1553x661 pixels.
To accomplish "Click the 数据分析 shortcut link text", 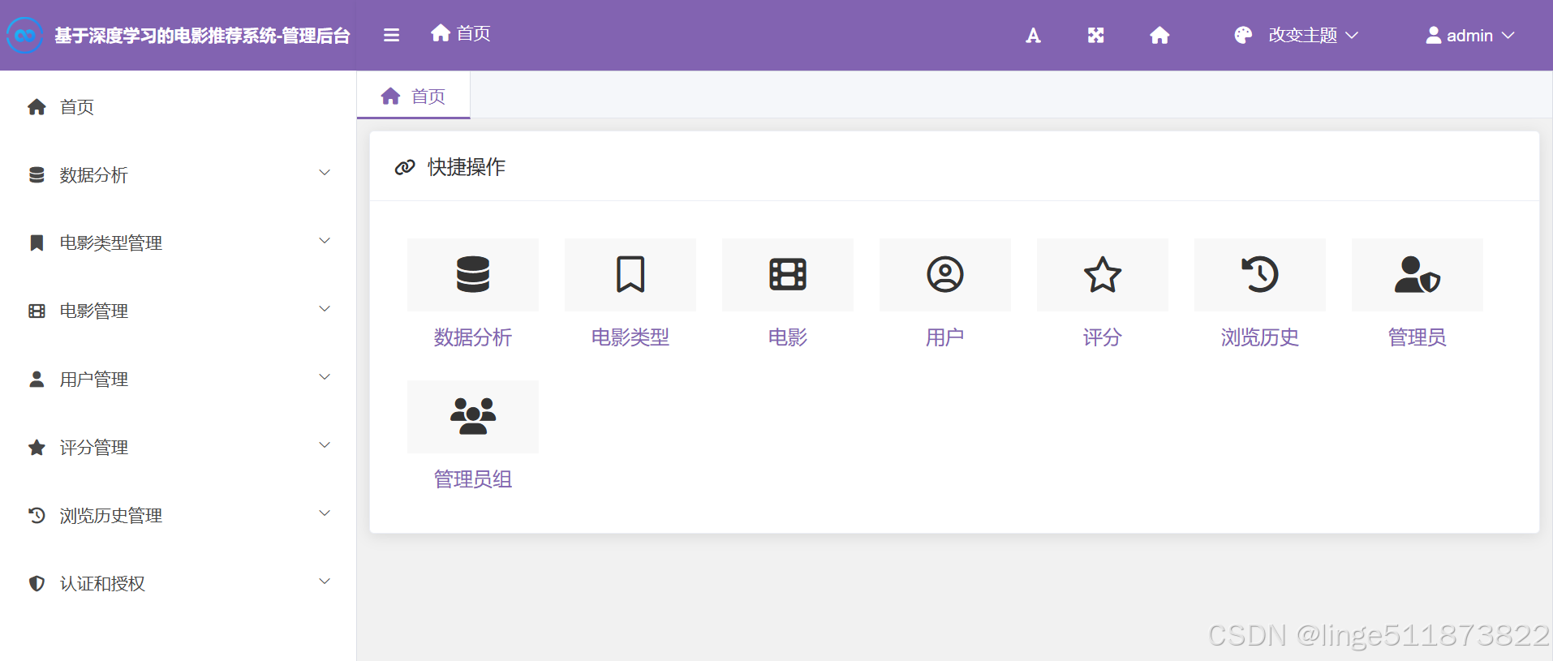I will coord(473,337).
